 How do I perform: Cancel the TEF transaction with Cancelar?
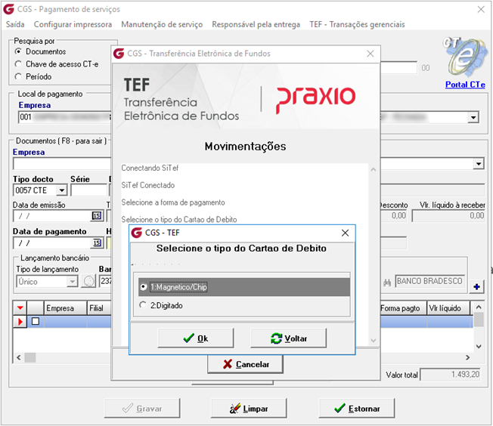click(x=245, y=364)
